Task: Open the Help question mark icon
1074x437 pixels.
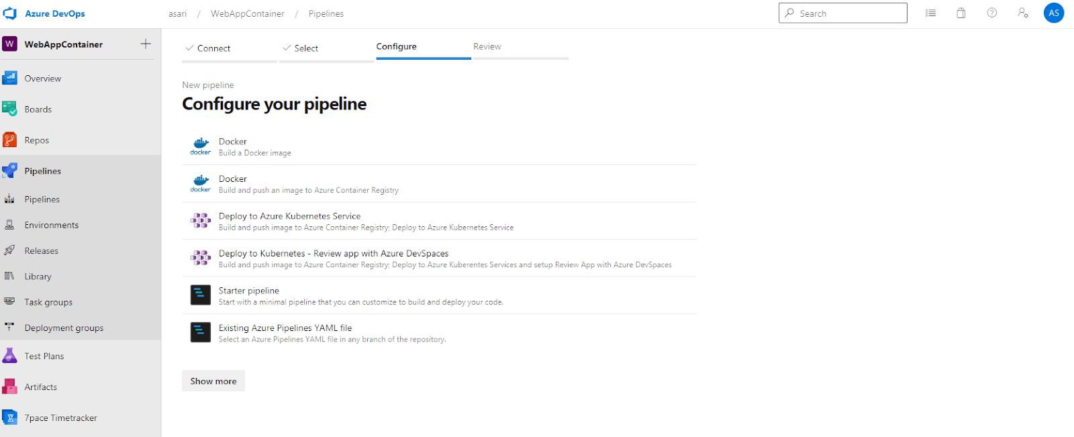Action: coord(992,13)
